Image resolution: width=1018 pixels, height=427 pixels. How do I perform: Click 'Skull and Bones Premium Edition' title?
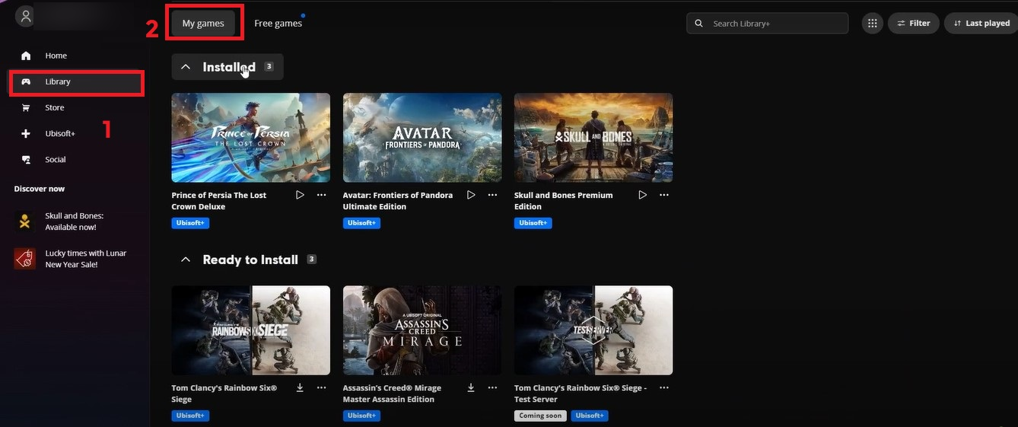(x=563, y=201)
